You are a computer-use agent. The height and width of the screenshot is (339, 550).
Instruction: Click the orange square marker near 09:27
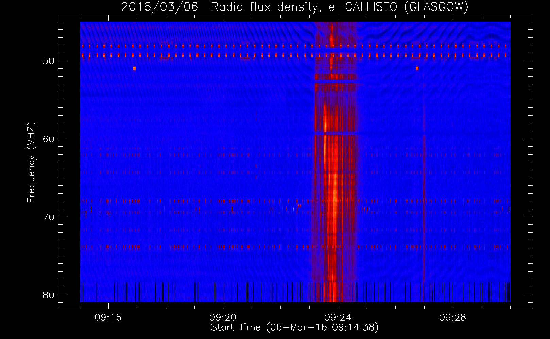pos(417,68)
